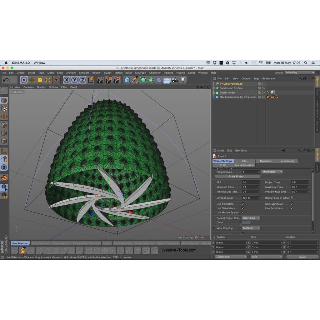This screenshot has width=320, height=320.
Task: Click the default object Color swatch
Action: (246, 222)
